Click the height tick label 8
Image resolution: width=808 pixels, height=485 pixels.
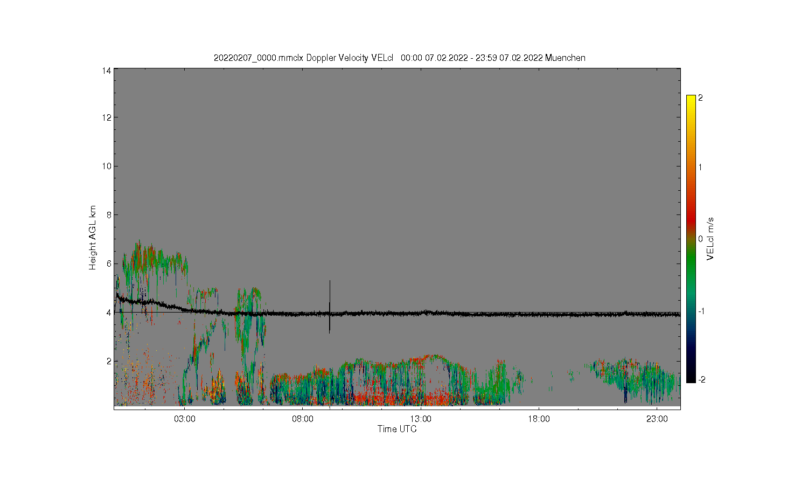coord(109,215)
